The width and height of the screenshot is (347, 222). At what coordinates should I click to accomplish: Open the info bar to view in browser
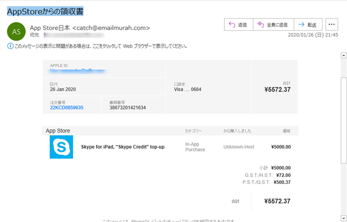click(x=98, y=46)
